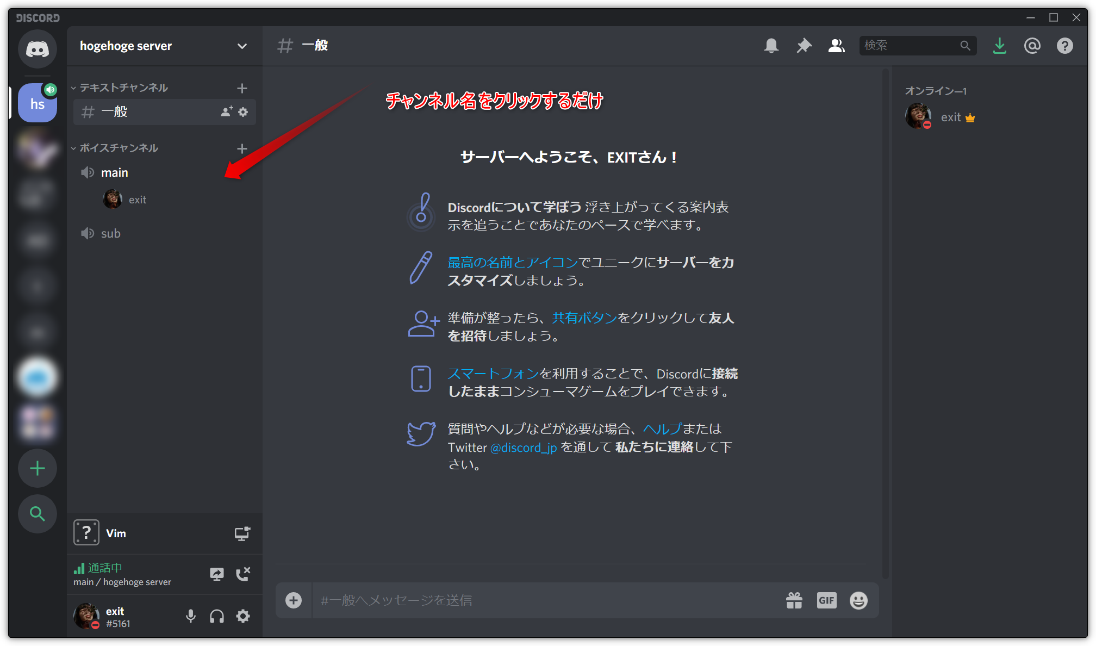Image resolution: width=1096 pixels, height=646 pixels.
Task: Click the 最高の名前とアイコン link
Action: tap(513, 263)
